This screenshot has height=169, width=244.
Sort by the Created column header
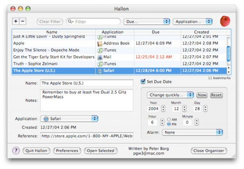click(204, 32)
